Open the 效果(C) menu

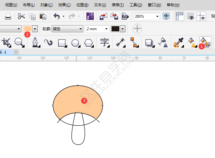point(64,5)
